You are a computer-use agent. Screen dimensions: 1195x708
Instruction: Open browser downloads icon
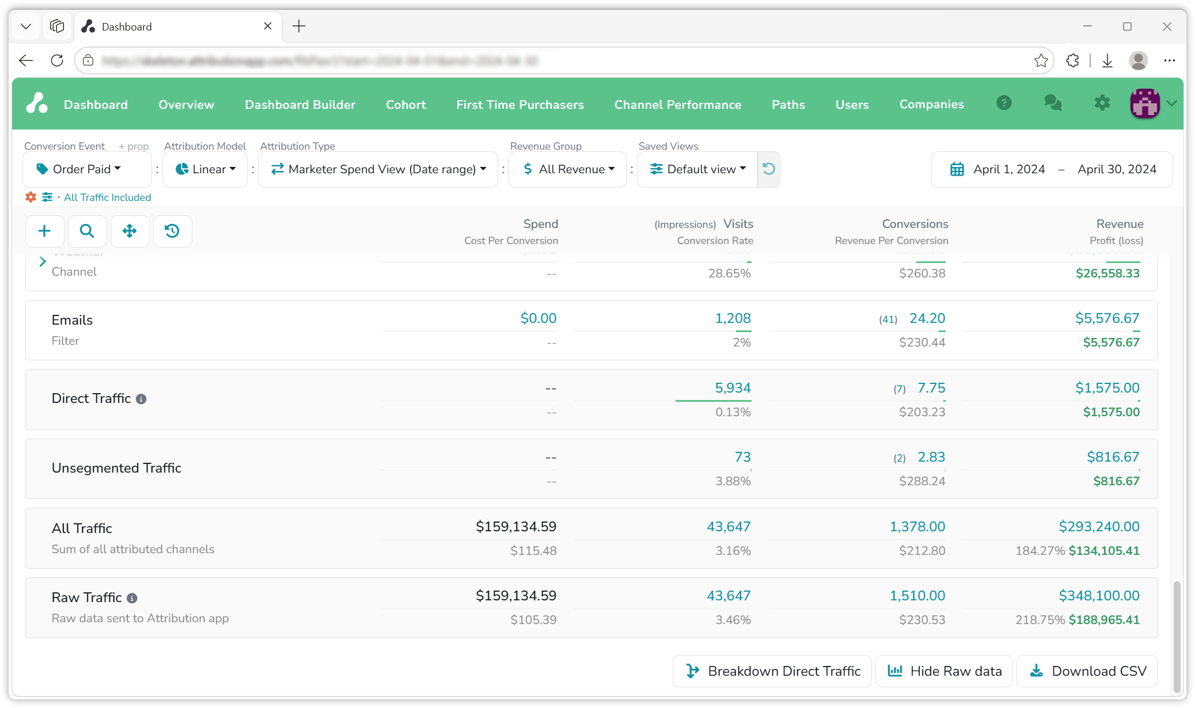[1107, 60]
